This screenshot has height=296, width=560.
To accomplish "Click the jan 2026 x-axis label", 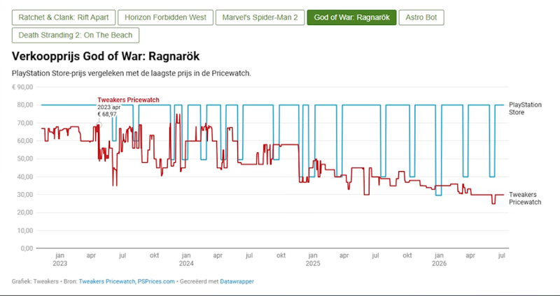I will pos(439,260).
